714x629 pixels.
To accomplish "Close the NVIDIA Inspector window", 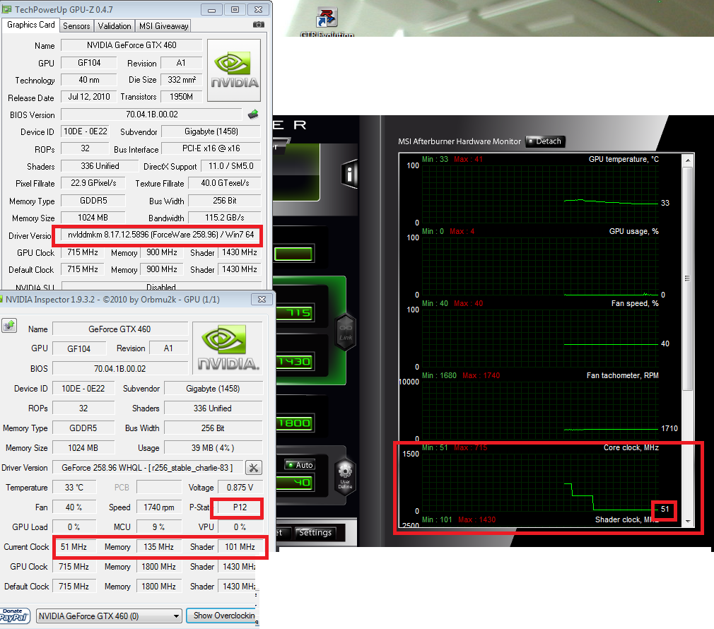I will click(x=262, y=299).
